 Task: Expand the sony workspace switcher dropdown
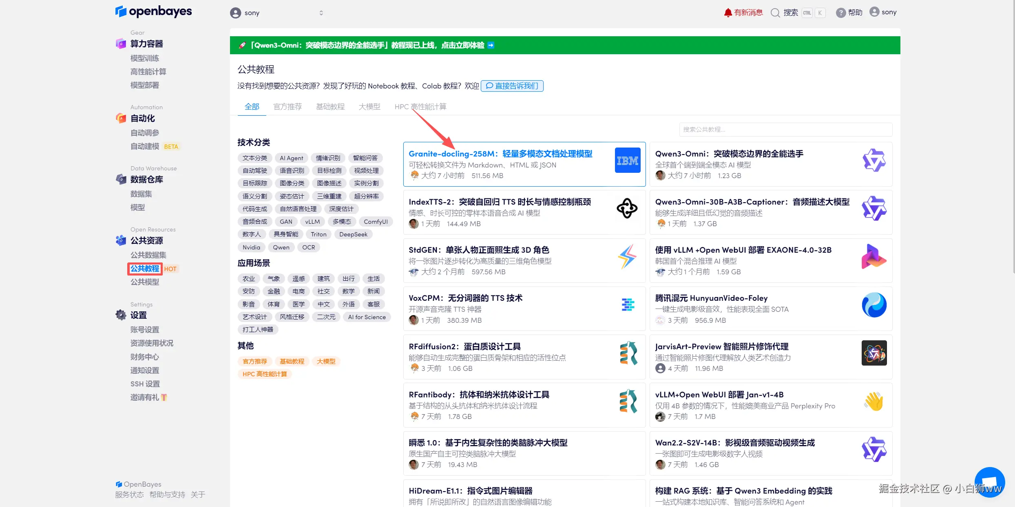pos(321,13)
